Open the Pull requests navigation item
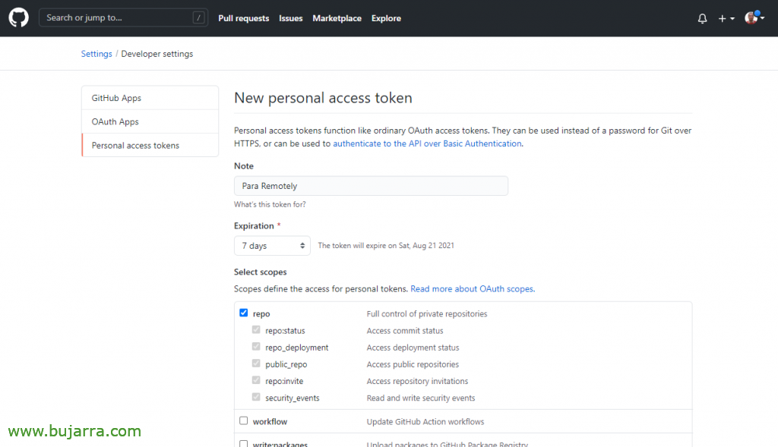 pos(243,17)
